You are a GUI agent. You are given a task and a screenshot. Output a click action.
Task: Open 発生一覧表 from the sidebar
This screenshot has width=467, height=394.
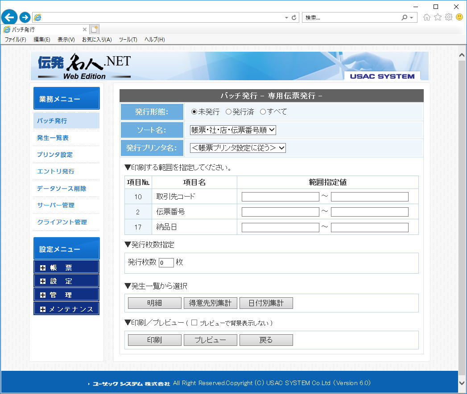click(53, 138)
